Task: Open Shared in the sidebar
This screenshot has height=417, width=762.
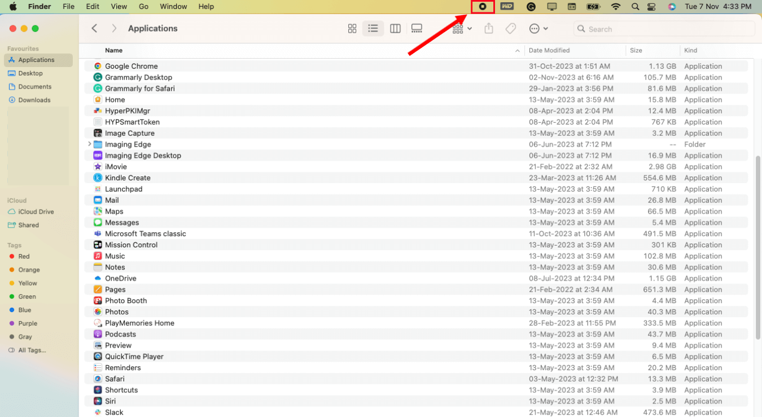Action: (38, 225)
